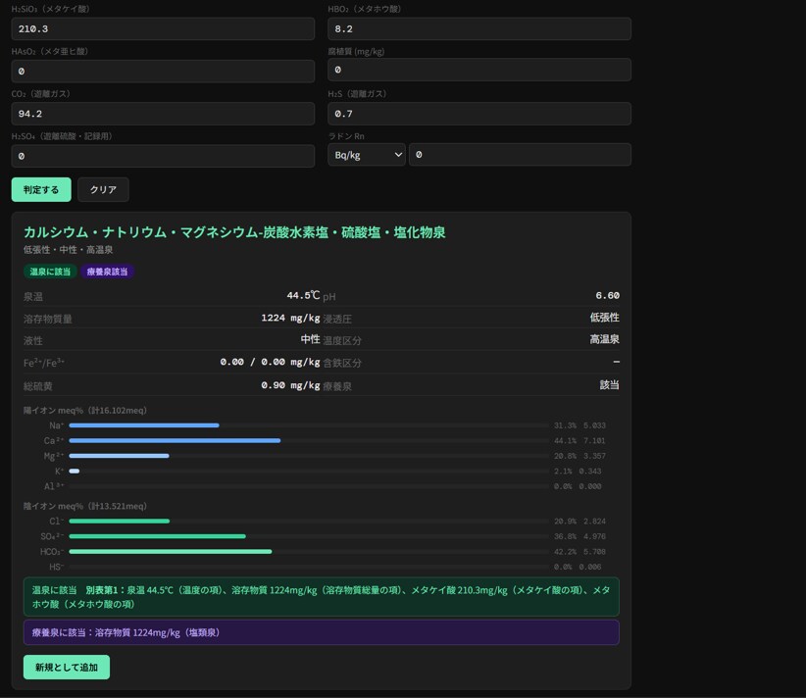
Task: Click the 溶存物質量 value 1224 mg/kg
Action: pyautogui.click(x=290, y=318)
